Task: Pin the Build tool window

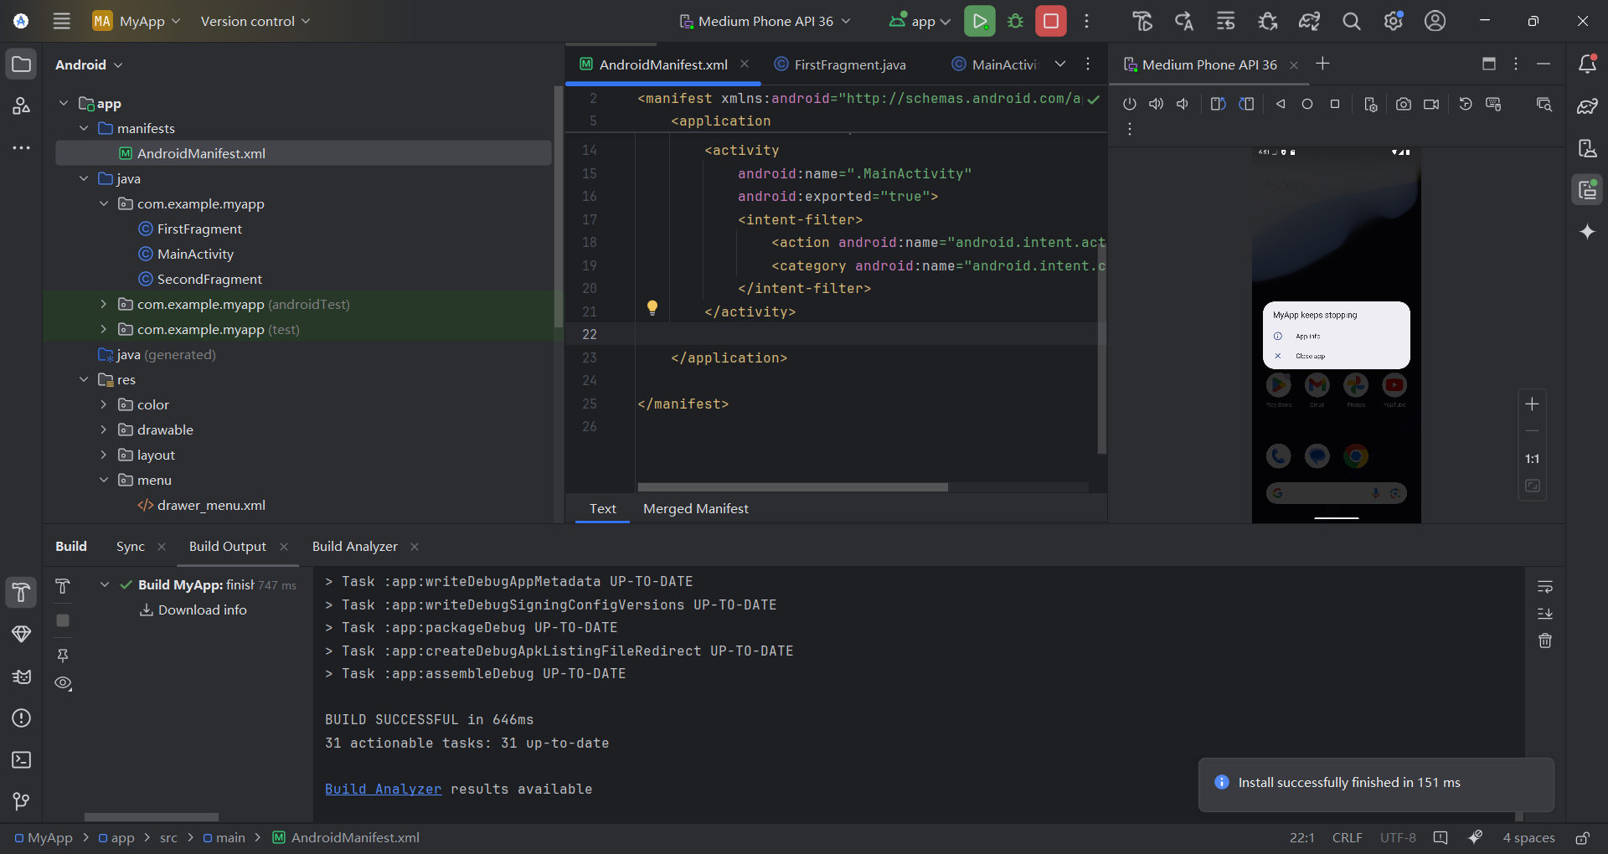Action: click(63, 656)
